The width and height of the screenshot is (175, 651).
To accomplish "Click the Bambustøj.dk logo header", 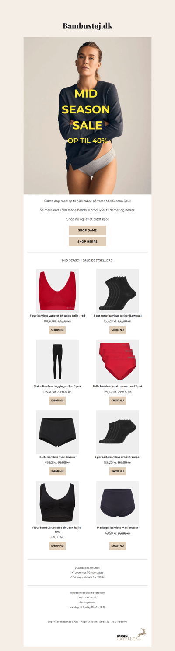I will point(87,26).
